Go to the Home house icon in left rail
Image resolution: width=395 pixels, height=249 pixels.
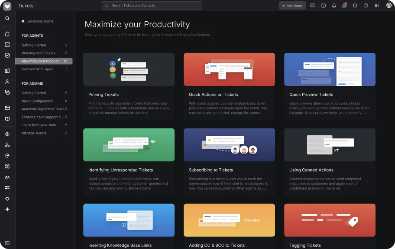click(x=7, y=34)
